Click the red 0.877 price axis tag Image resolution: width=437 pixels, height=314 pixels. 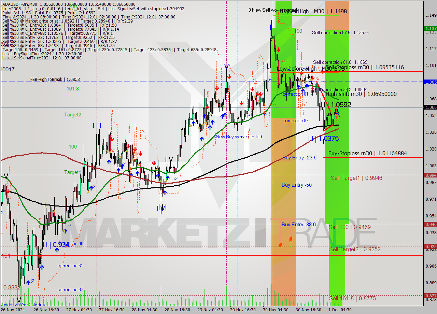[x=430, y=296]
